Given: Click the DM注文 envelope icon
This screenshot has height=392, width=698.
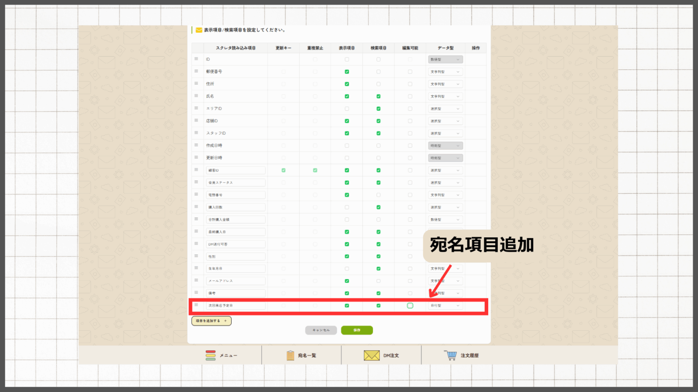Looking at the screenshot, I should point(371,355).
